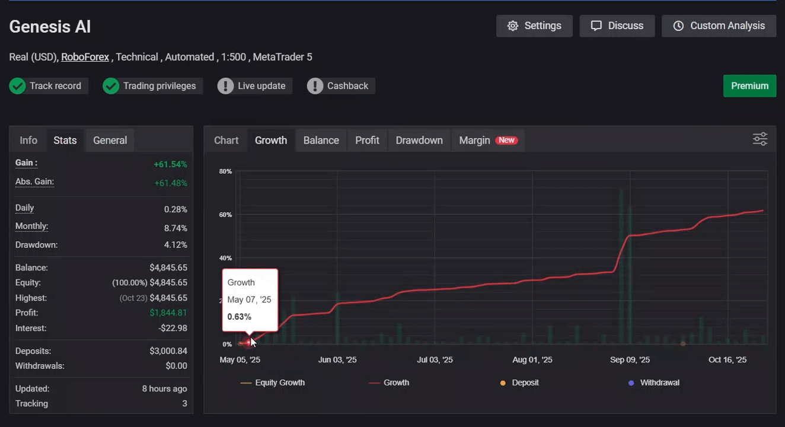Switch to the Chart tab
This screenshot has width=785, height=427.
click(226, 141)
